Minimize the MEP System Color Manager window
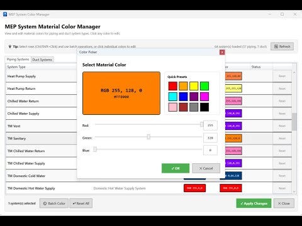This screenshot has height=226, width=302. 270,14
